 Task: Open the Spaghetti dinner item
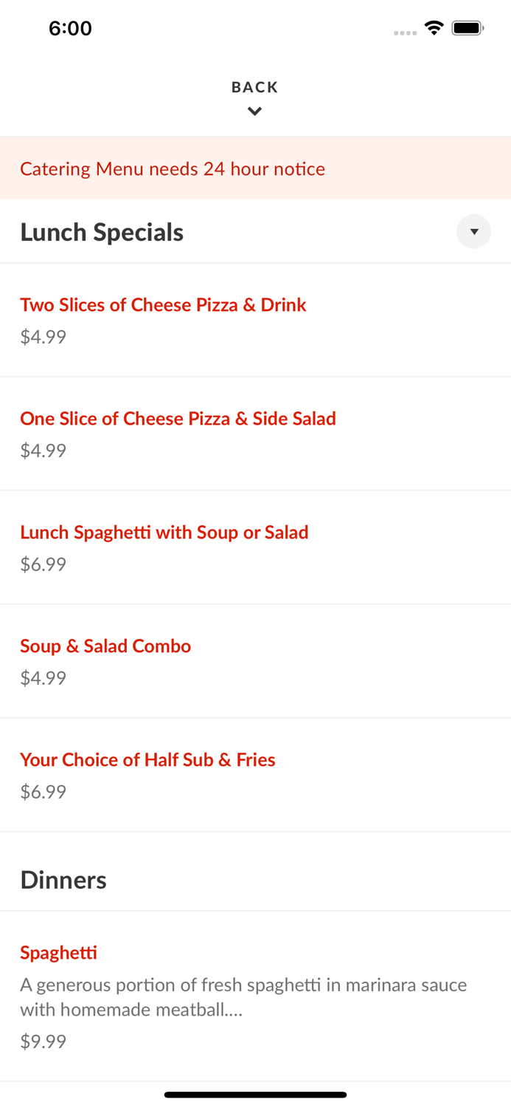coord(58,952)
